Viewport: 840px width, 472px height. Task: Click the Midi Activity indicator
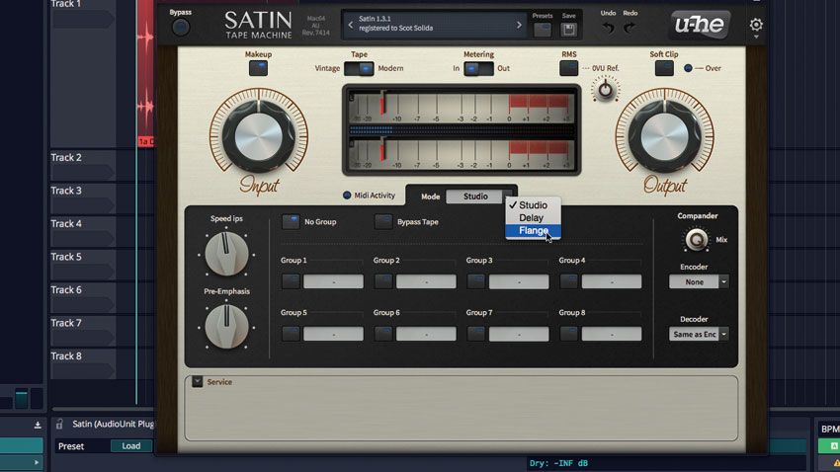tap(347, 196)
